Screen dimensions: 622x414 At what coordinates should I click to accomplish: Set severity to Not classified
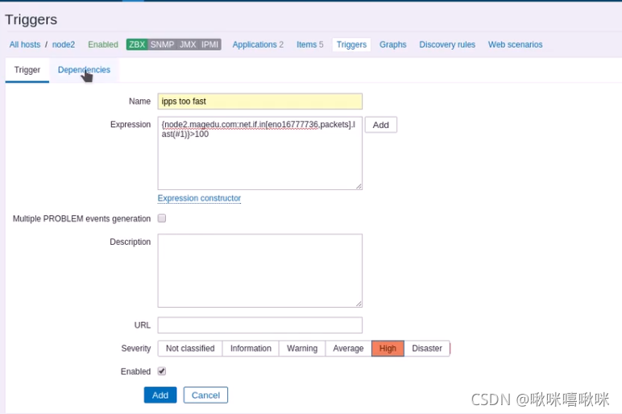(x=190, y=349)
